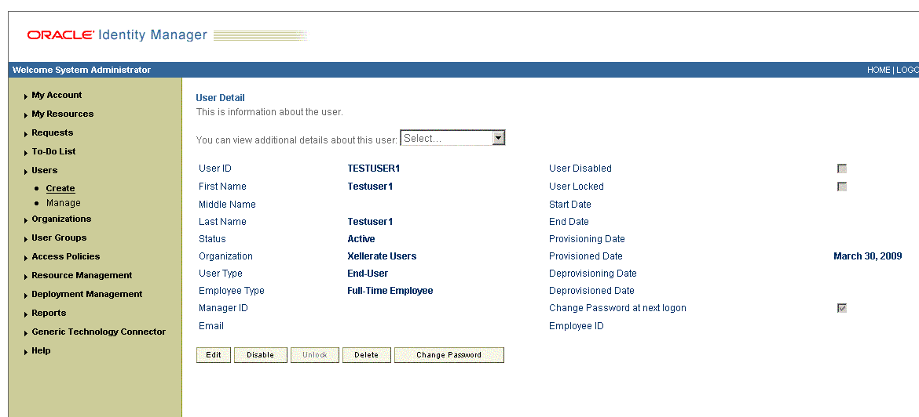Click the Create link under Users
The image size is (919, 417).
pyautogui.click(x=60, y=188)
